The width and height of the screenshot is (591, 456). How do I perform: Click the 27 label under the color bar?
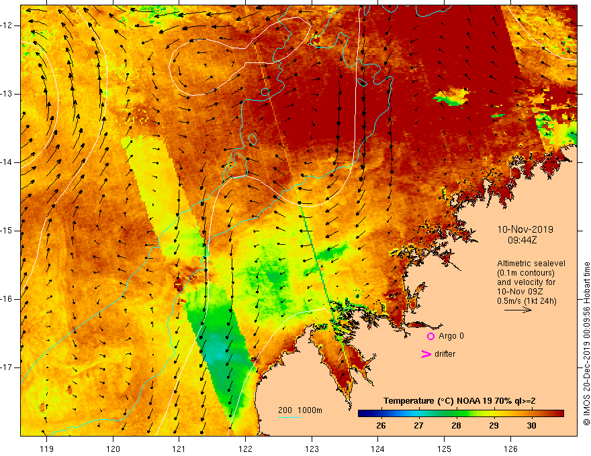(x=419, y=426)
